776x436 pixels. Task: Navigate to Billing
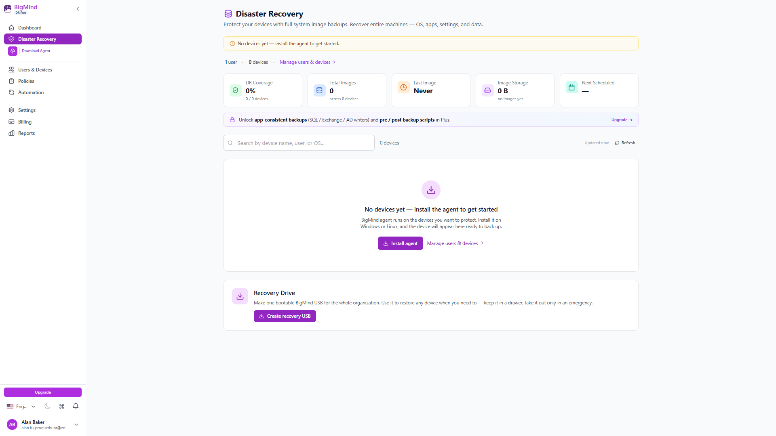point(43,122)
